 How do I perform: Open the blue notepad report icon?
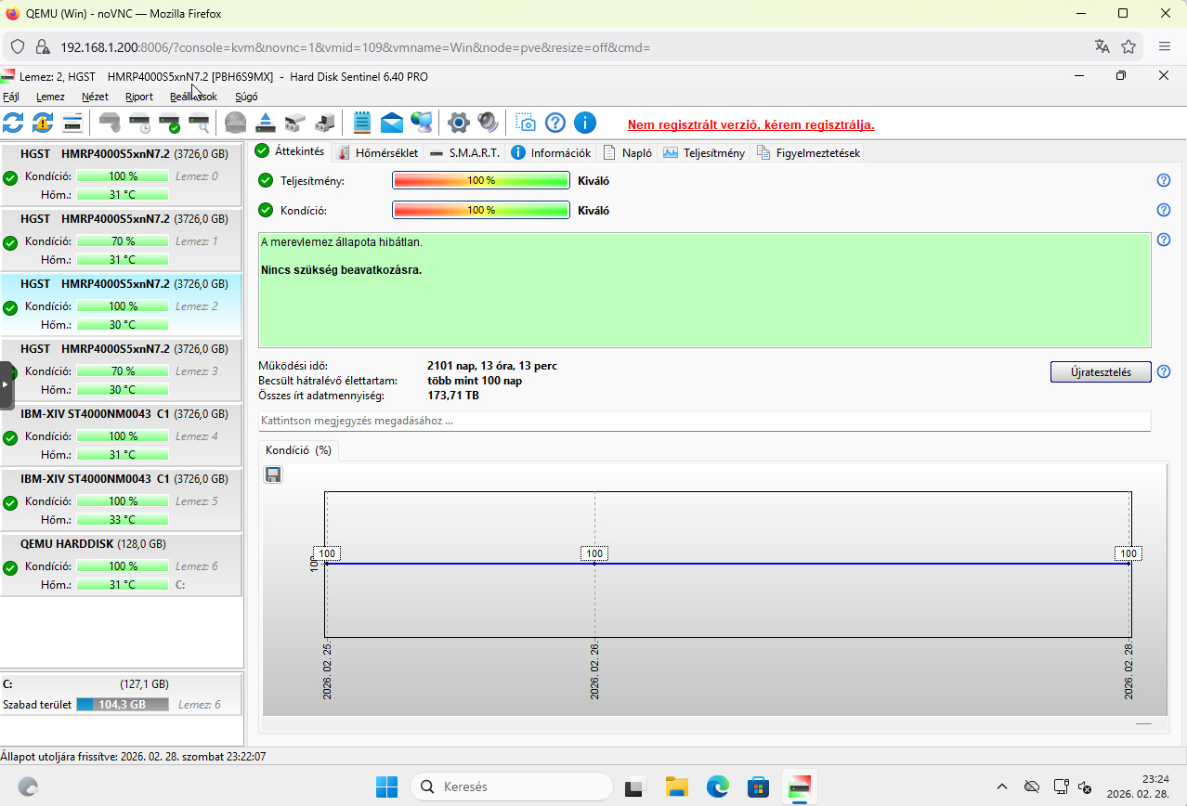click(x=362, y=123)
